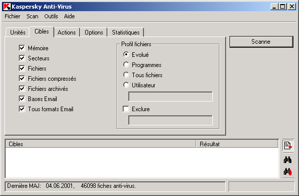The height and width of the screenshot is (196, 299).
Task: Click the Résultat column header
Action: pos(237,144)
